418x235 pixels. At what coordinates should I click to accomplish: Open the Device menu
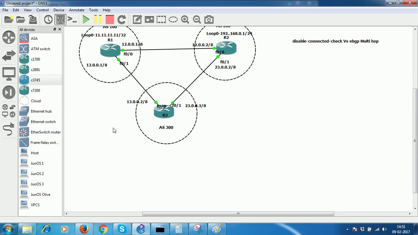[x=59, y=10]
